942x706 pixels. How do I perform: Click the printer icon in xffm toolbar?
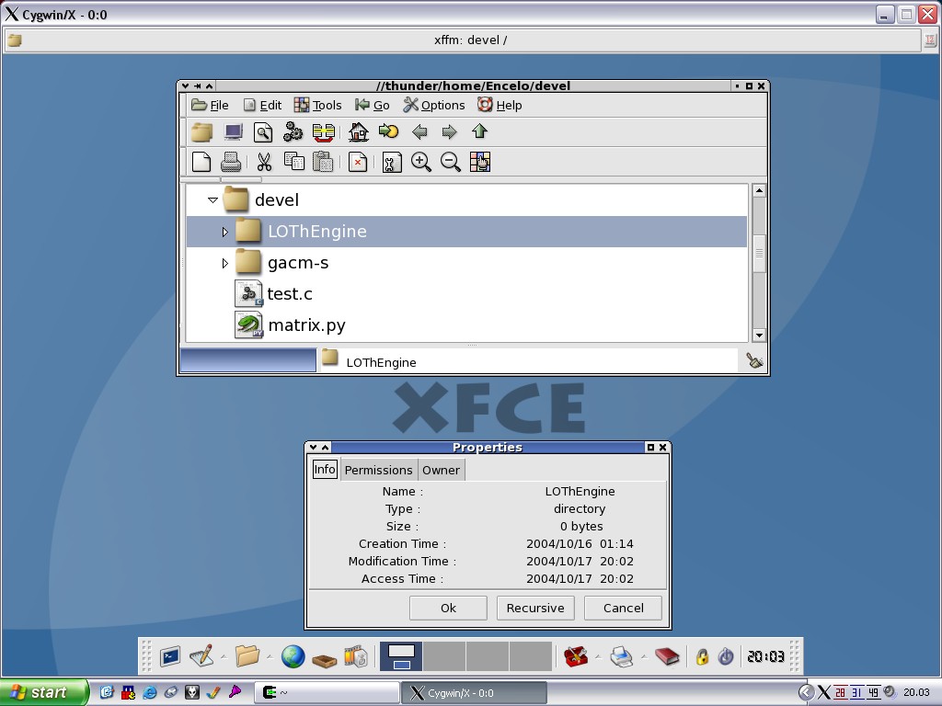231,162
